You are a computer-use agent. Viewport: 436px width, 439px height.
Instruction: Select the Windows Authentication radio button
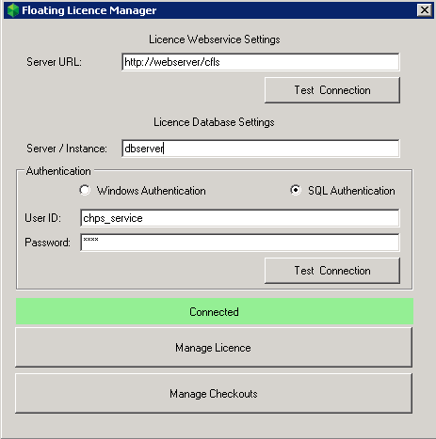[85, 190]
